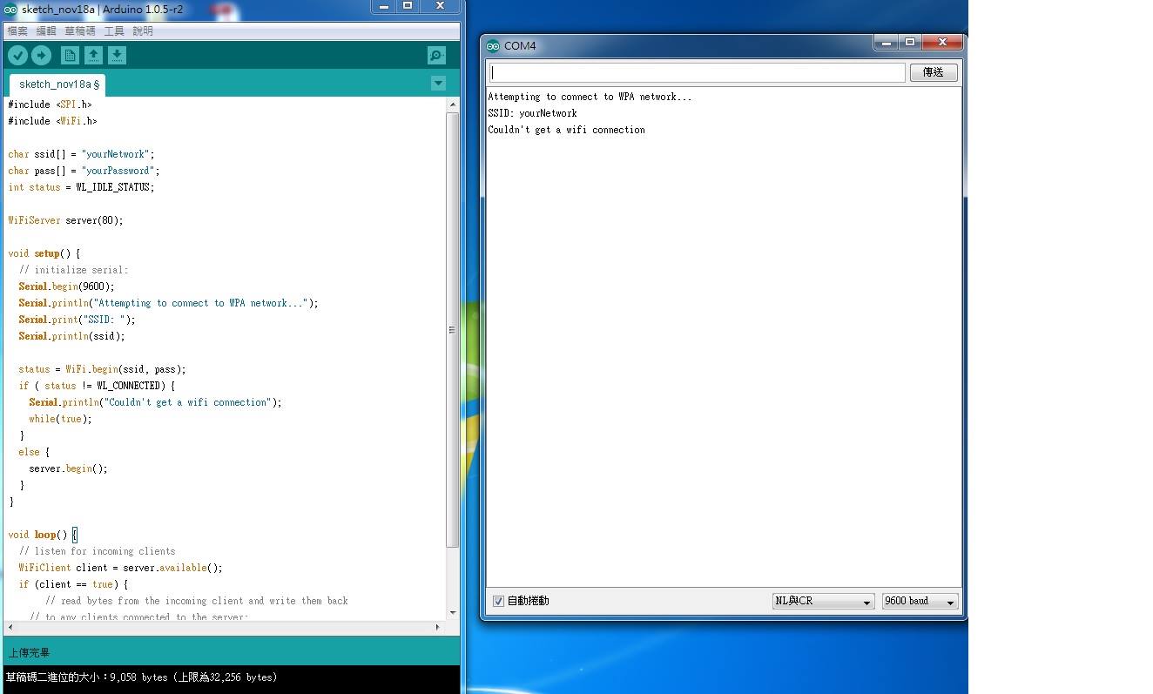This screenshot has height=694, width=1153.
Task: Click 'WiFiClient client = server.available();' line
Action: [x=120, y=568]
